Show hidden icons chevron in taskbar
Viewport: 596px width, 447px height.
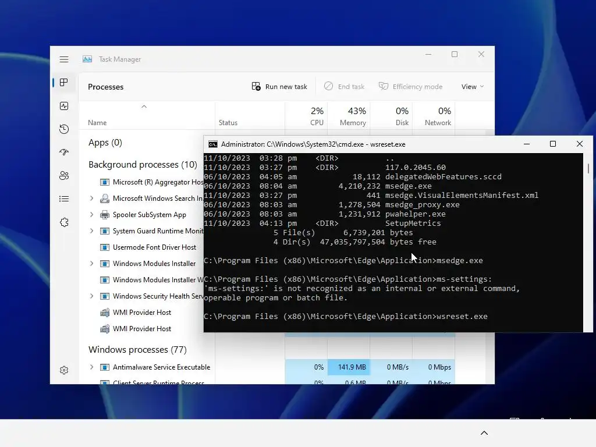pos(484,433)
